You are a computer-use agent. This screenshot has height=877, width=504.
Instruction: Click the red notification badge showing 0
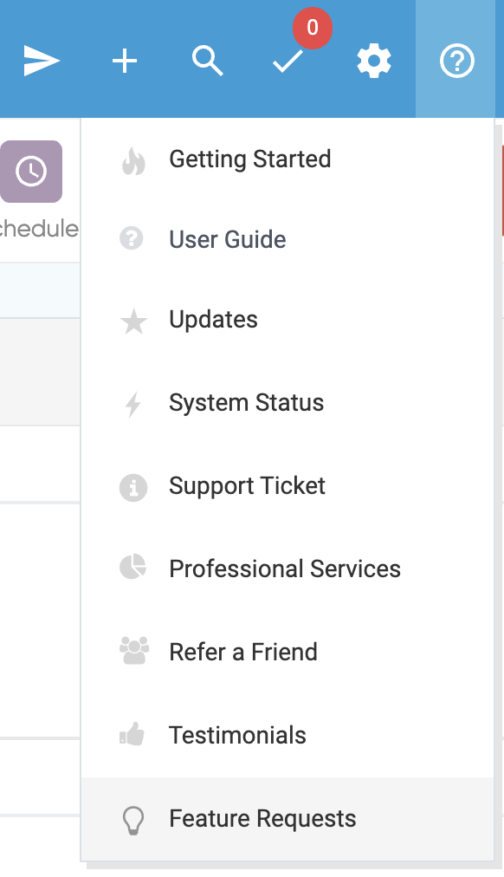pyautogui.click(x=313, y=28)
